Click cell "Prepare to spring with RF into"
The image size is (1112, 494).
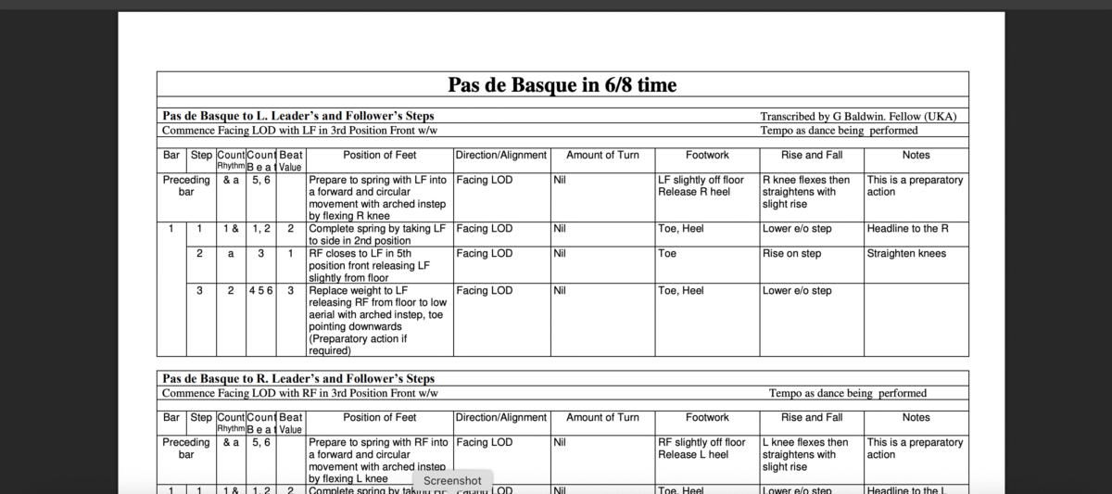click(379, 461)
